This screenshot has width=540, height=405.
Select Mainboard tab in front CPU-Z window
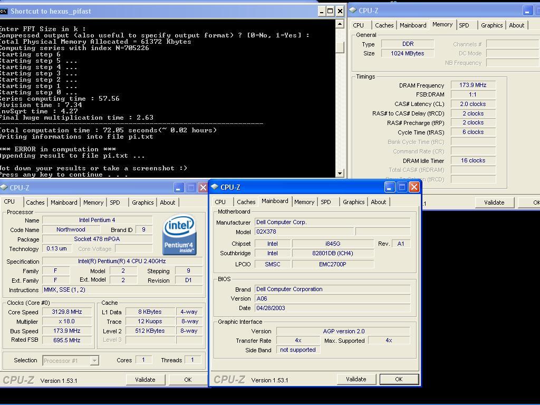275,201
